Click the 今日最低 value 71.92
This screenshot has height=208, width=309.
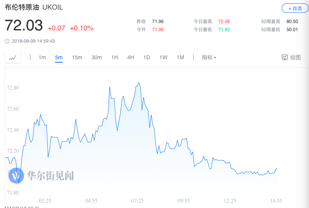(224, 30)
